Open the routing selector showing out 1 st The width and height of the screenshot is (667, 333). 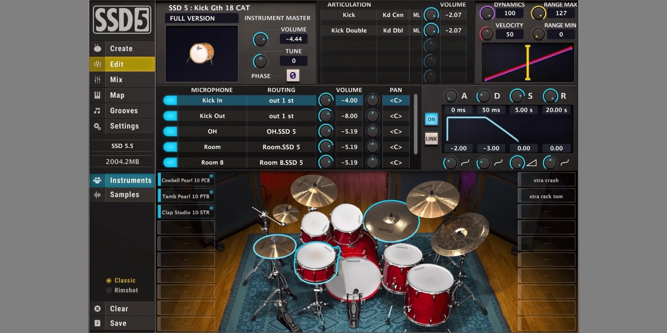pyautogui.click(x=281, y=100)
